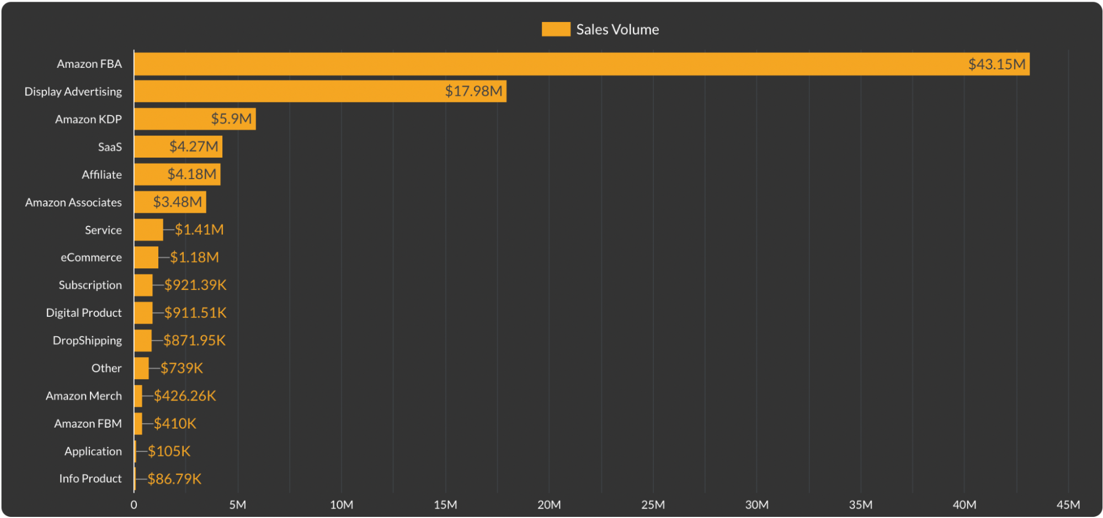Click the DropShipping category label

87,340
